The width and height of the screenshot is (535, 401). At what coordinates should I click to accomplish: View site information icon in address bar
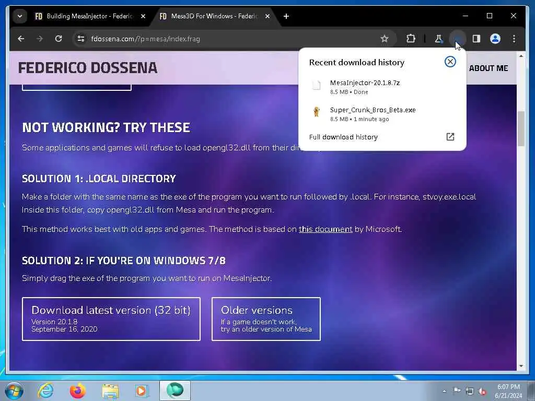[81, 39]
